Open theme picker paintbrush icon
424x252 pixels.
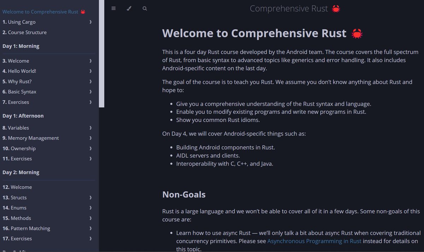[x=129, y=8]
